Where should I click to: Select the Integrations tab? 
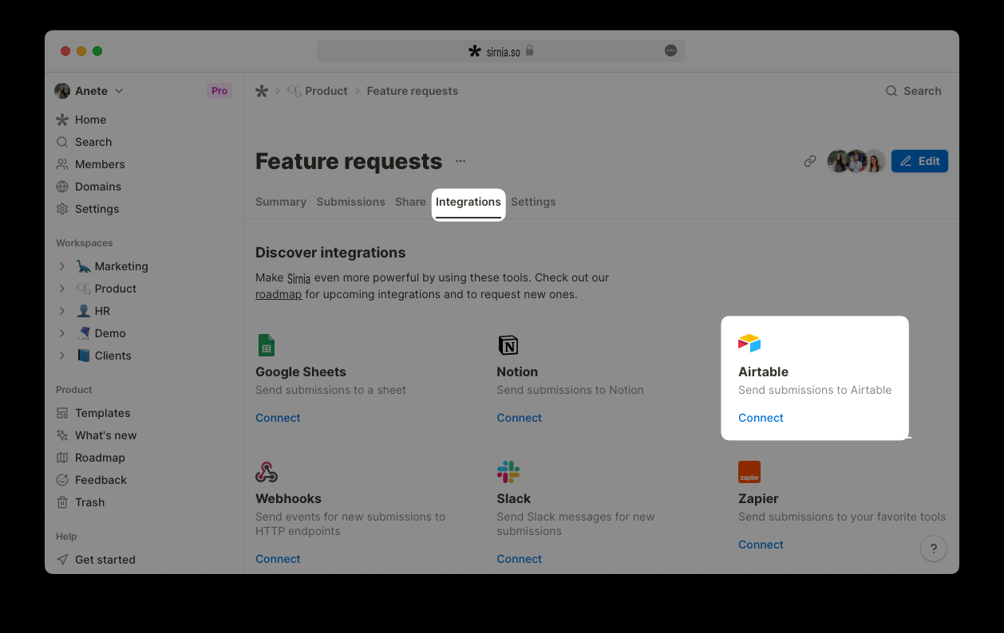click(x=468, y=202)
